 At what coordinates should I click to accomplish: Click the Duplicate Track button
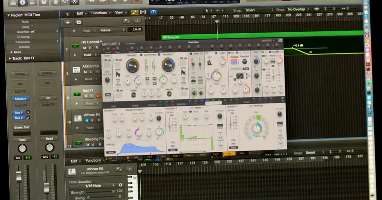click(78, 22)
